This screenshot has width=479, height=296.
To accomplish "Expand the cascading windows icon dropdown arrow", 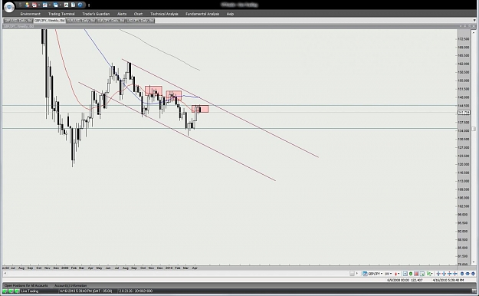I will pyautogui.click(x=61, y=5).
